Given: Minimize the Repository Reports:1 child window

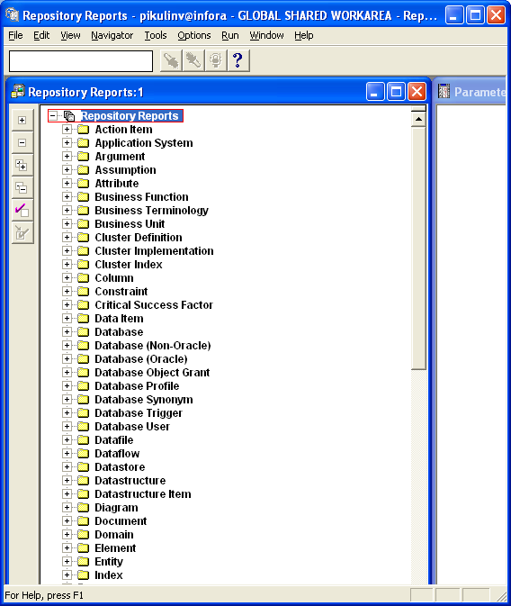Looking at the screenshot, I should click(x=375, y=92).
